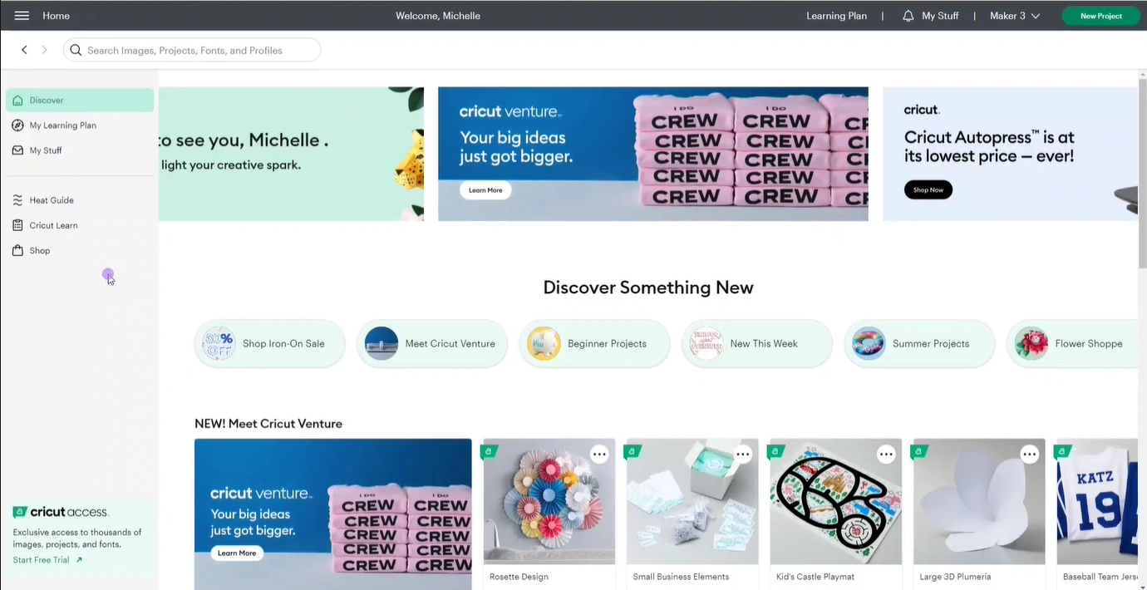Expand options on Large 3D Plumeria card
This screenshot has height=590, width=1147.
[x=1029, y=454]
